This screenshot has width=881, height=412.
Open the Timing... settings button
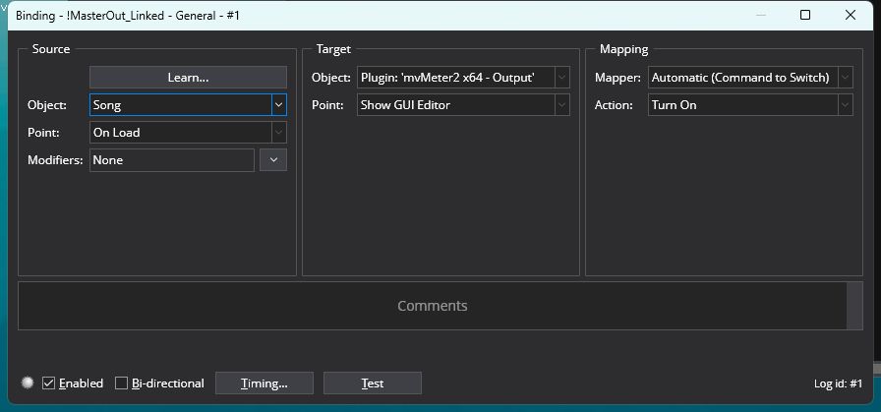[264, 383]
